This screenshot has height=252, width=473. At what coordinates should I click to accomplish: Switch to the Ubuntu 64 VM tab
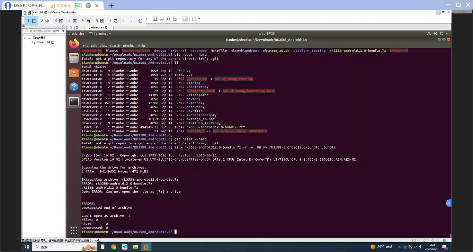(99, 27)
